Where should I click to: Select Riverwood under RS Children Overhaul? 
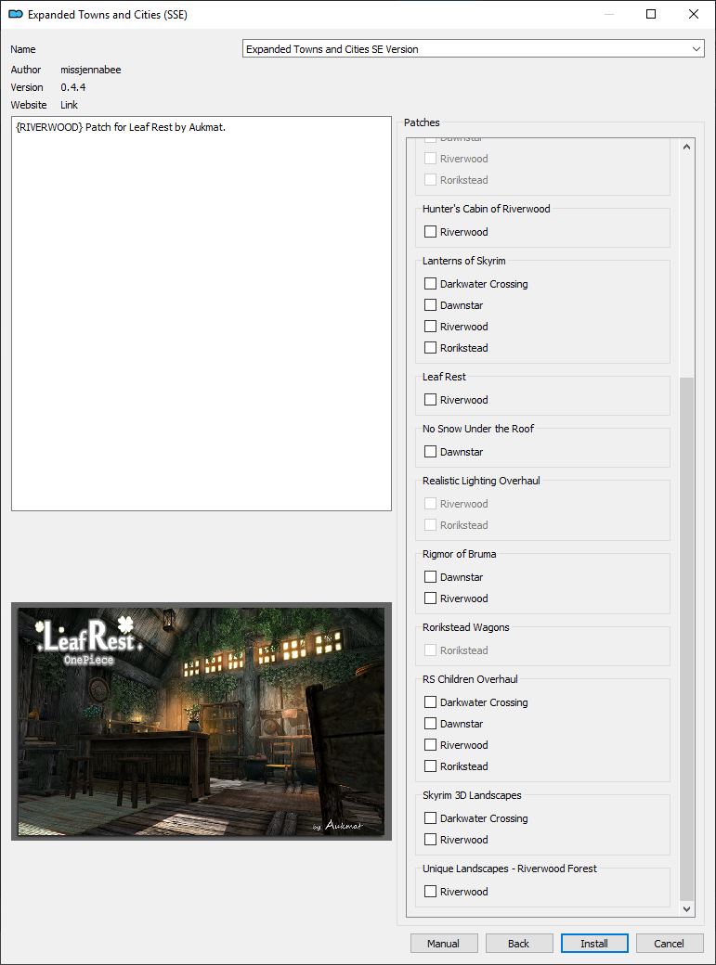coord(431,745)
